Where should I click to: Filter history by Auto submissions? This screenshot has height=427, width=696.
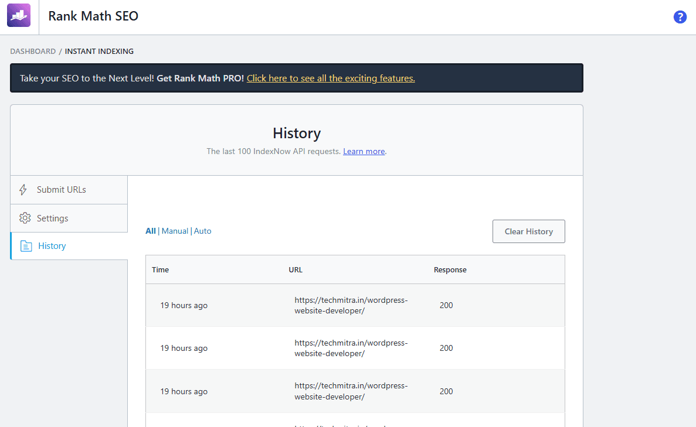tap(202, 231)
